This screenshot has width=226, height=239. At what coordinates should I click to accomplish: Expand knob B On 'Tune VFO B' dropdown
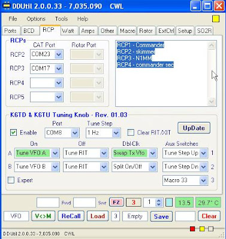55,167
